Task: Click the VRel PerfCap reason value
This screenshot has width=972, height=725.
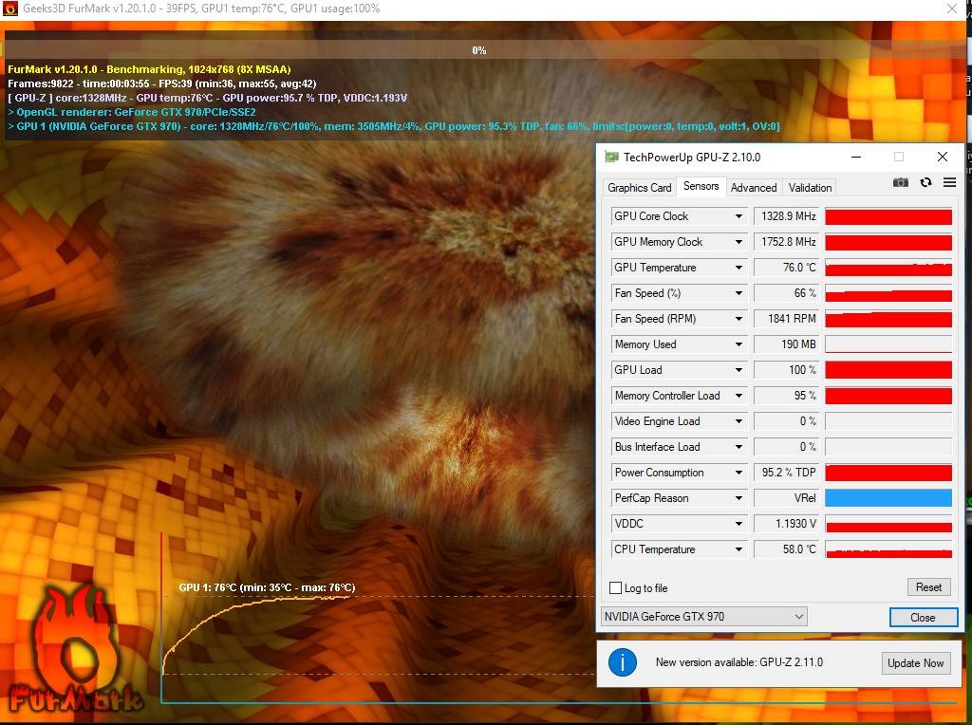Action: [787, 498]
